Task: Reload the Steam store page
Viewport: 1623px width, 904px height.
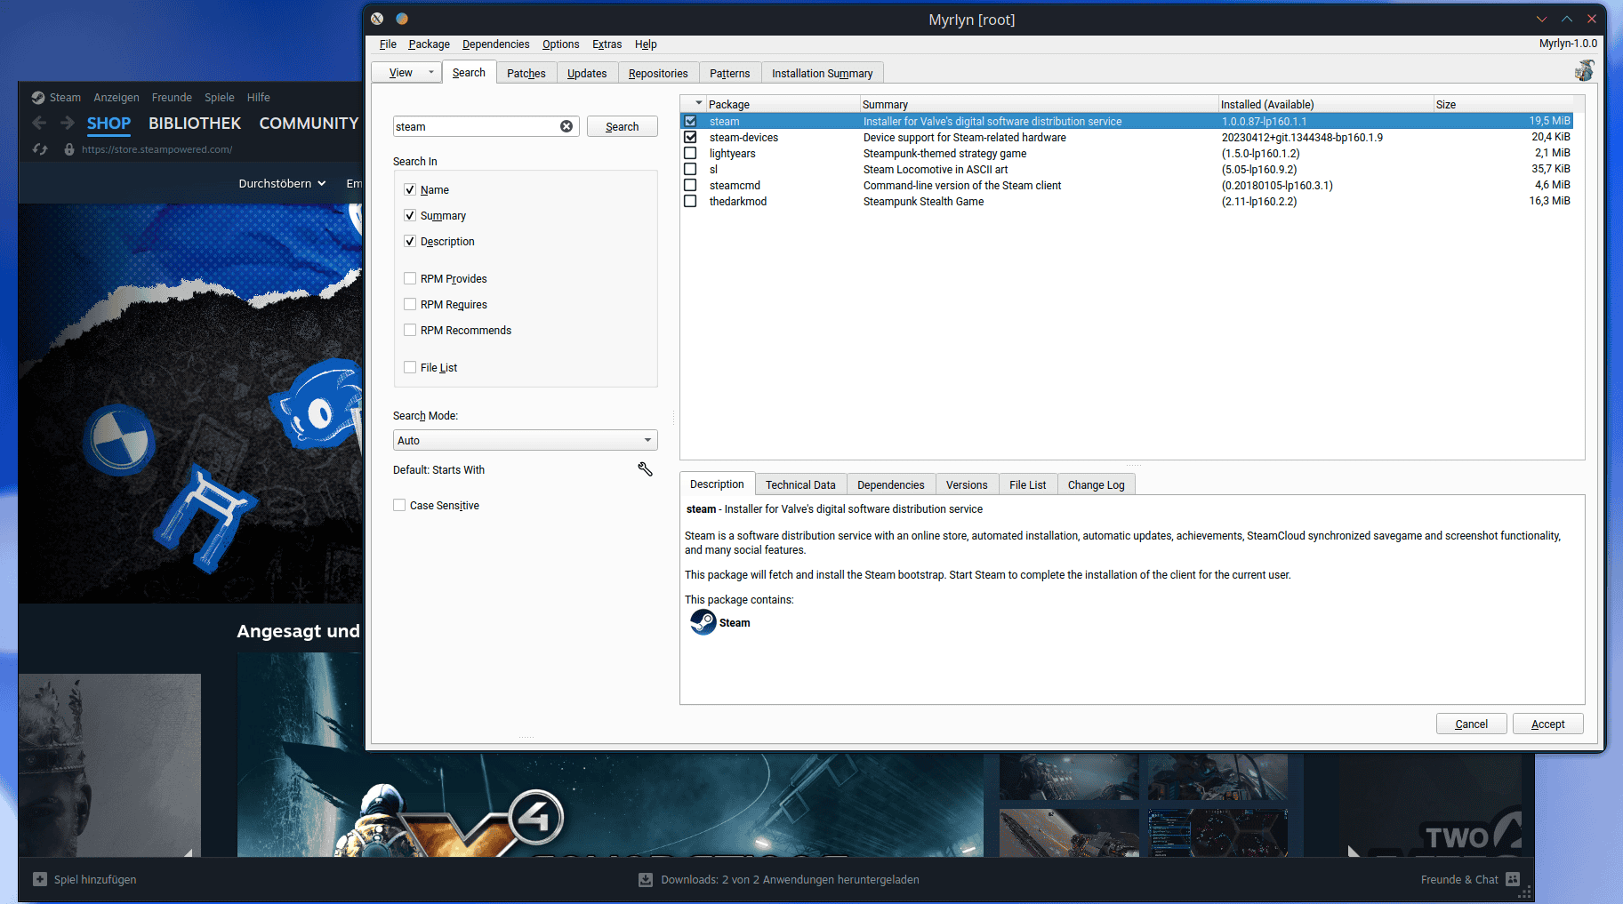Action: (40, 149)
